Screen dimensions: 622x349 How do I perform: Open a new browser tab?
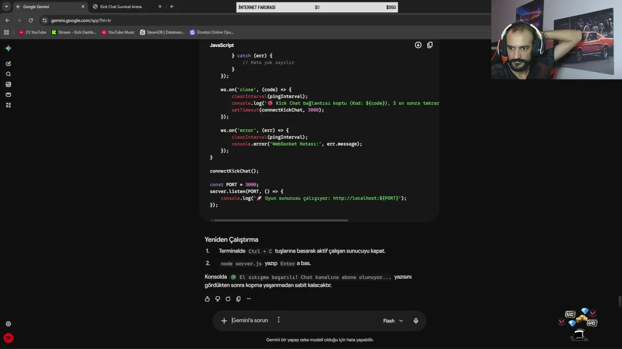pyautogui.click(x=172, y=7)
